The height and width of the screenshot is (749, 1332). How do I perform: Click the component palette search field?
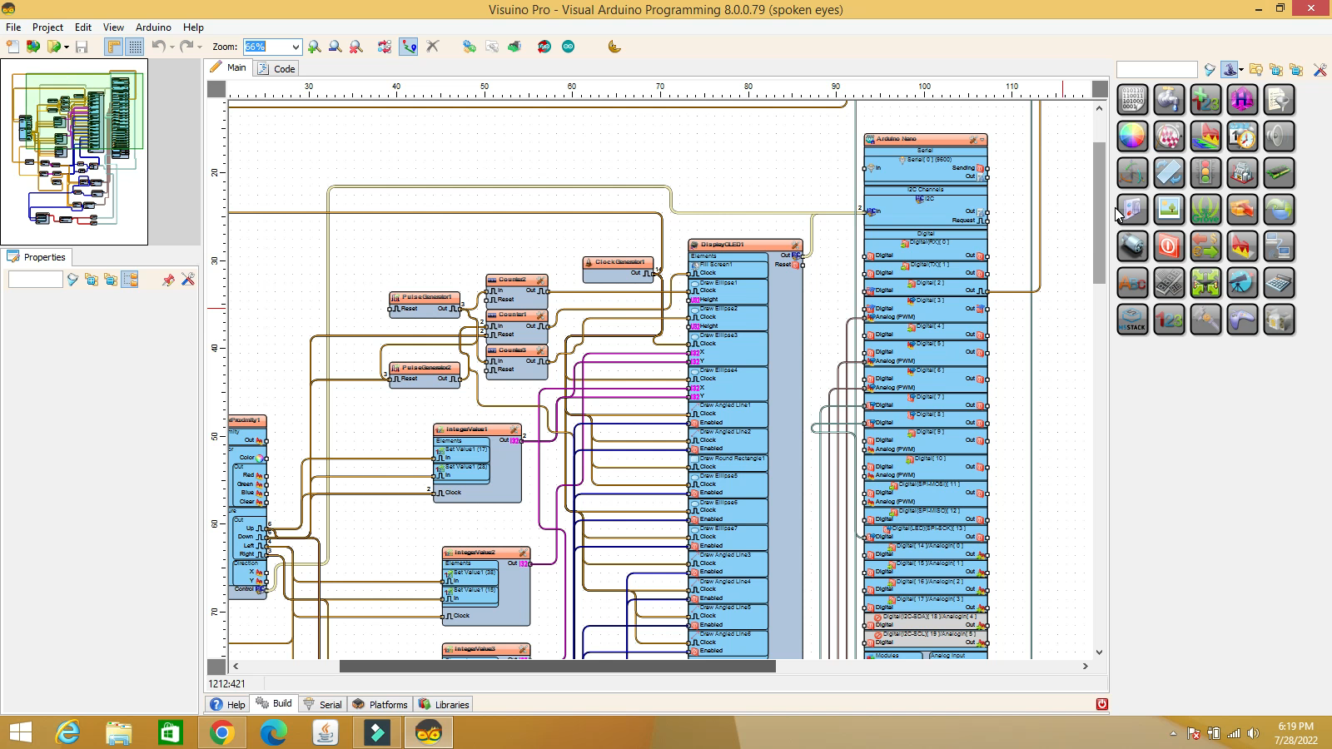[1156, 70]
